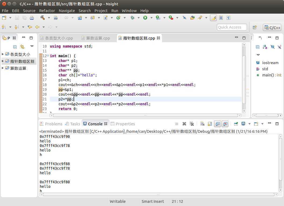Open the Outline view menu triangle
This screenshot has height=206, width=284.
coord(258,55)
